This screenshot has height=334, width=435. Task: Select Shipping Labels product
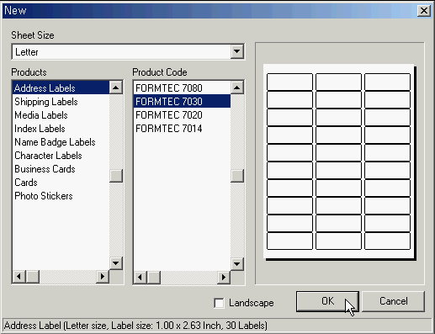click(61, 102)
